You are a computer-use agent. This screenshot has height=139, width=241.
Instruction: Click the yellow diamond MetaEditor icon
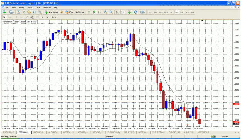point(62,12)
